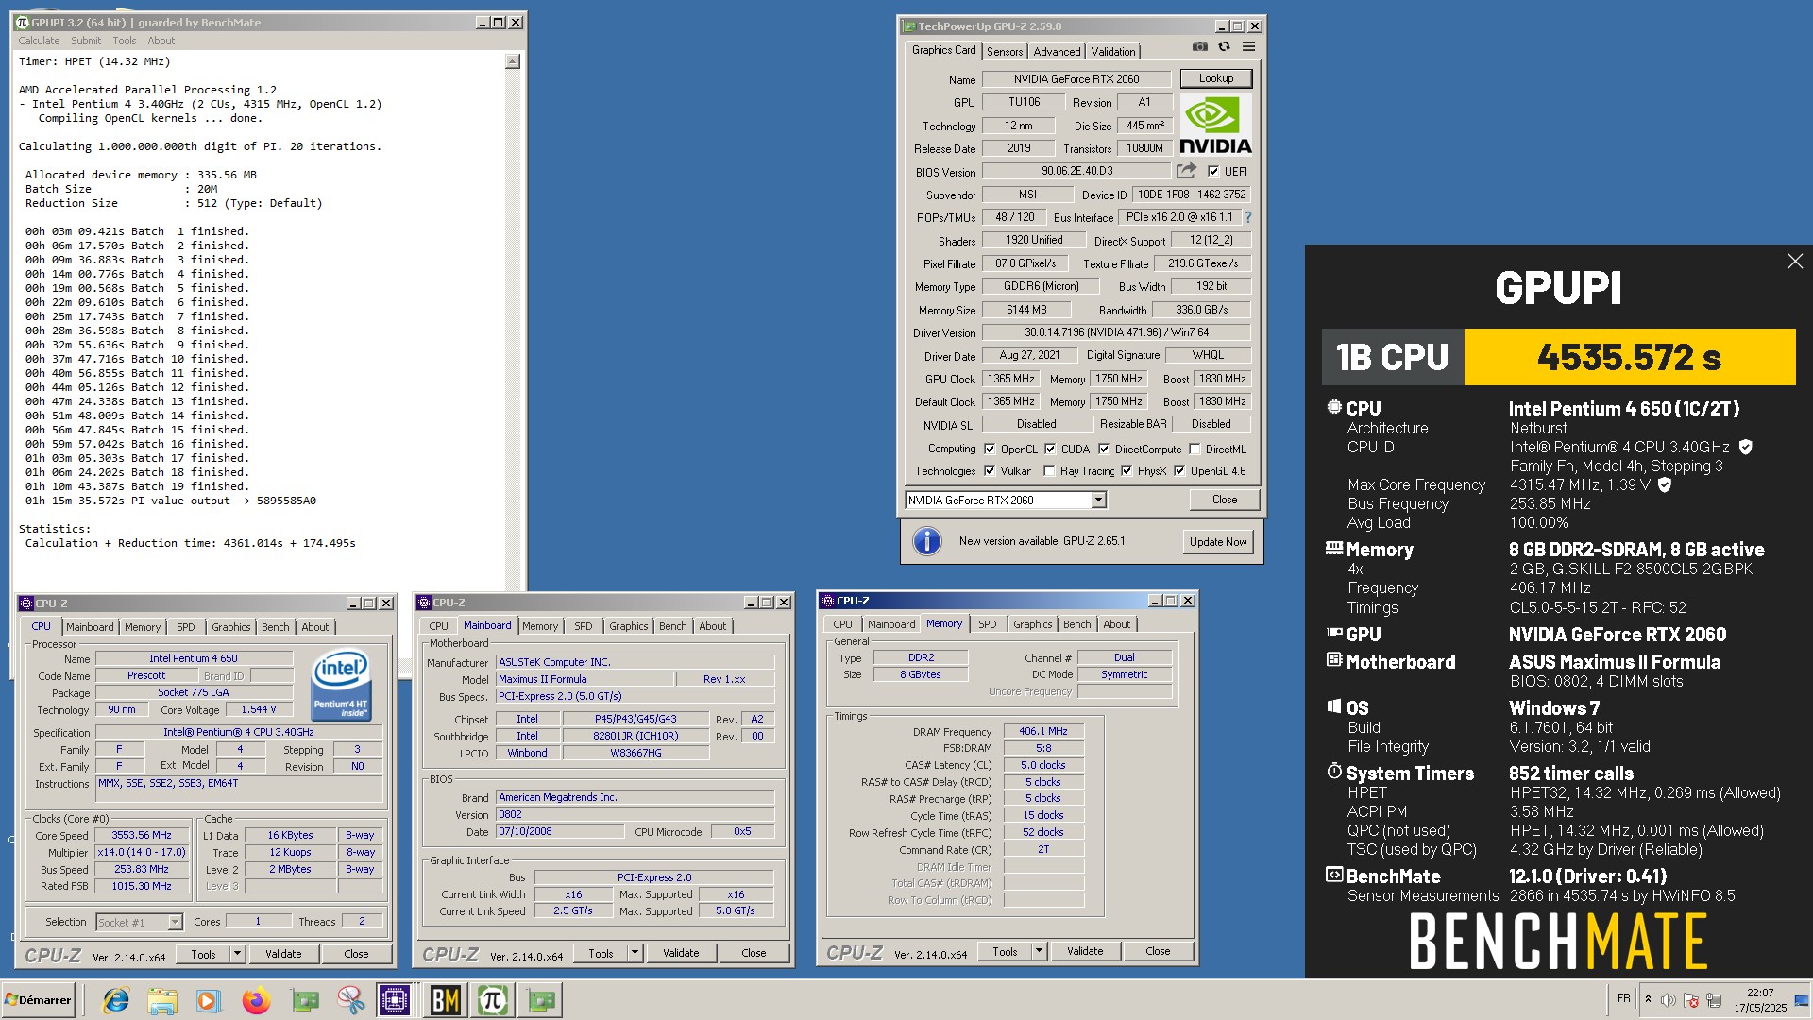
Task: Toggle the UEFI checkbox in GPU-Z
Action: [x=1213, y=171]
